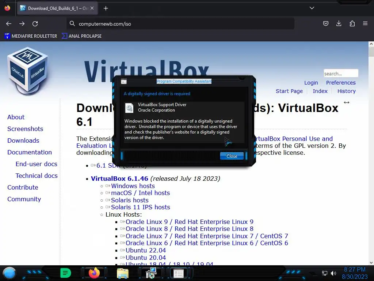The height and width of the screenshot is (281, 374).
Task: Click the VirtualBox site search field
Action: [341, 73]
